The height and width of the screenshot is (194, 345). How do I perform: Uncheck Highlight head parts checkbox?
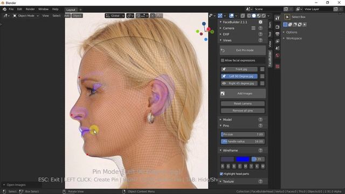pos(222,174)
